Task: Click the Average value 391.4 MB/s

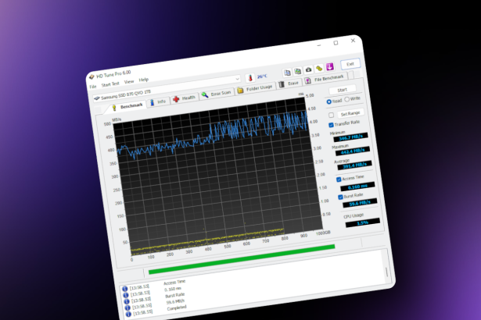Action: 354,165
